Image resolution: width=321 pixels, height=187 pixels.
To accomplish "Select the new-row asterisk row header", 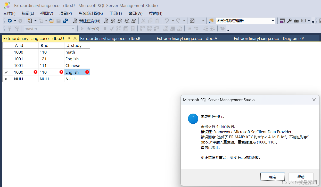I will click(x=7, y=79).
